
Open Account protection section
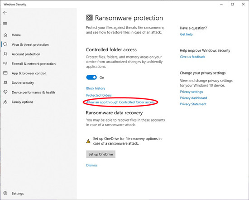[26, 54]
